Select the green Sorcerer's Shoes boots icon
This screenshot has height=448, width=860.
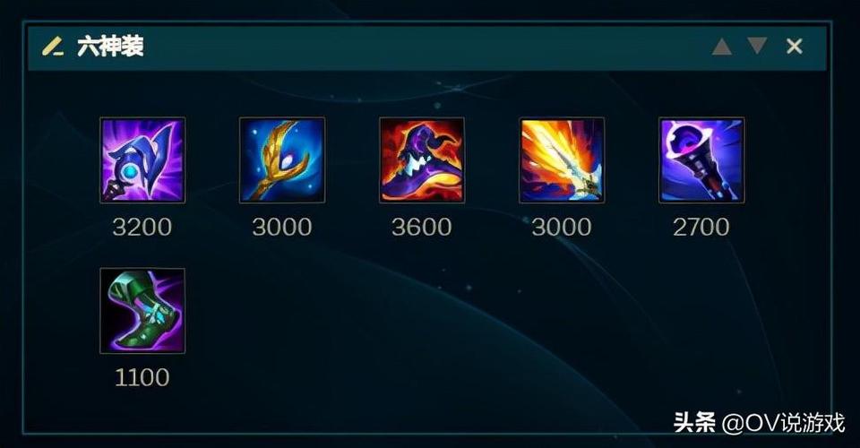tap(142, 311)
